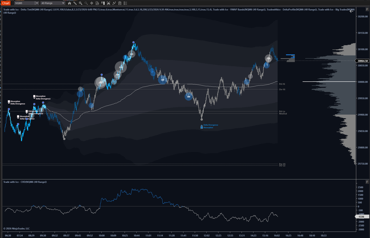This screenshot has height=238, width=370.
Task: Toggle the Chart Trader icon
Action: point(103,3)
